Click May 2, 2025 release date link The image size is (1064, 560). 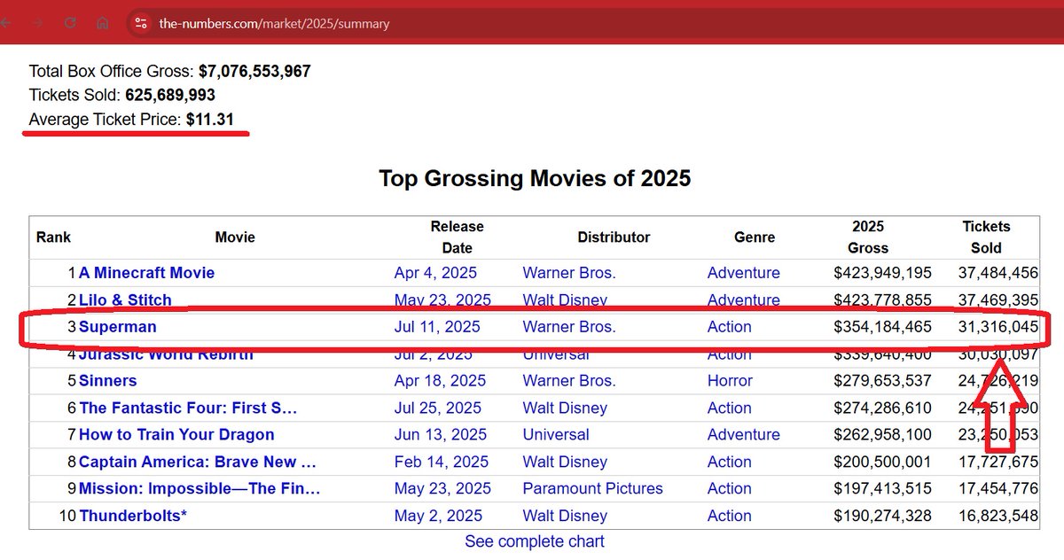point(436,516)
